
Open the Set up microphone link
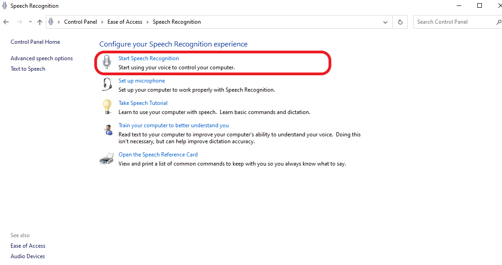click(141, 81)
